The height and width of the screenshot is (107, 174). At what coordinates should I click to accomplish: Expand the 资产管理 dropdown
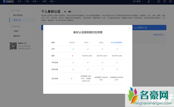coord(138,1)
